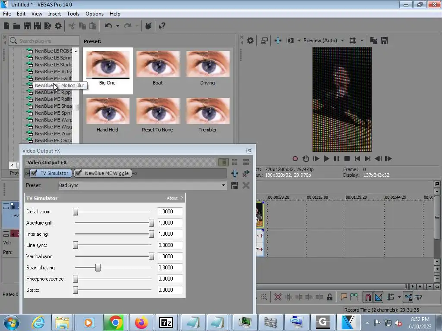Click the Aperture grill slider handle
This screenshot has width=442, height=331.
tap(152, 223)
